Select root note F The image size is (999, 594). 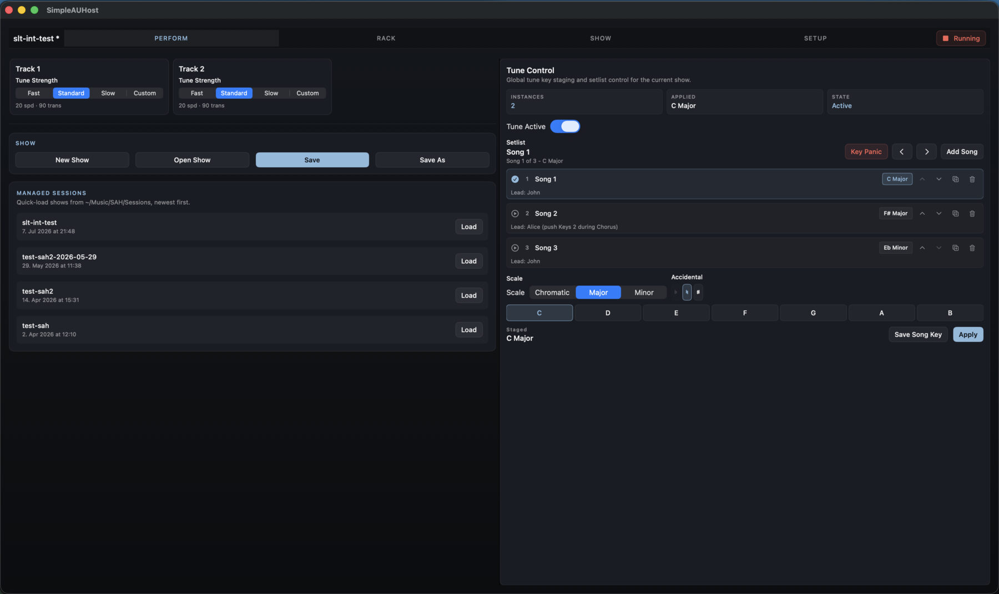pos(745,313)
